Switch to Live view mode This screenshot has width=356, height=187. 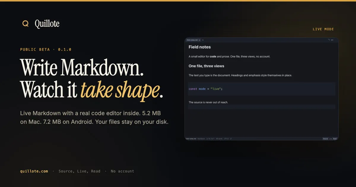[330, 139]
